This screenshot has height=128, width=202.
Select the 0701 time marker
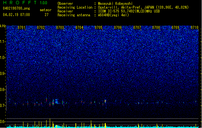tap(22, 28)
